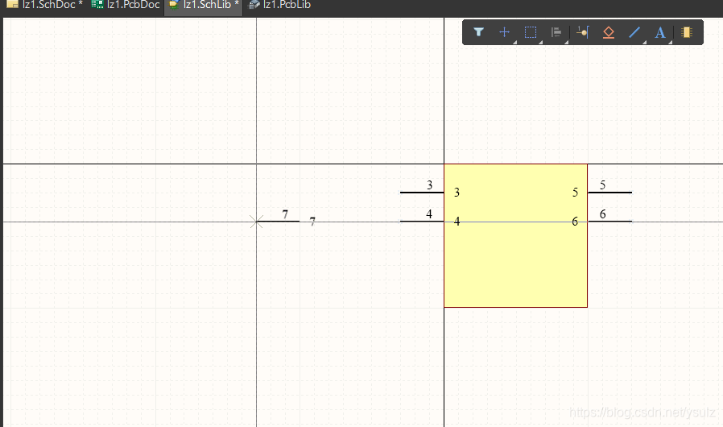
Task: Open the align objects tool
Action: [556, 32]
